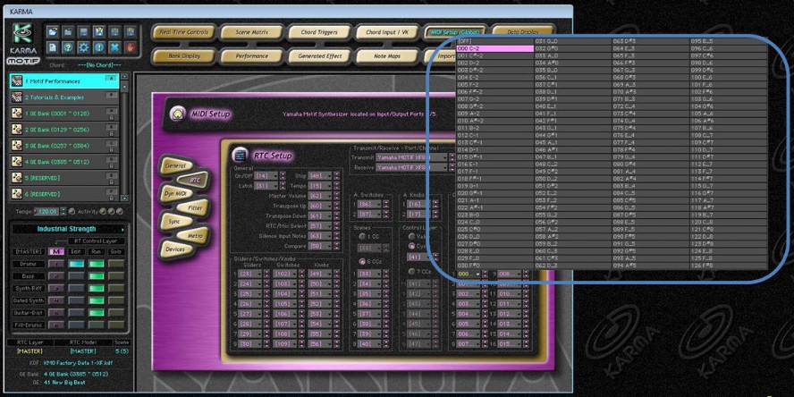794x397 pixels.
Task: Open the Bank Display page
Action: point(183,56)
